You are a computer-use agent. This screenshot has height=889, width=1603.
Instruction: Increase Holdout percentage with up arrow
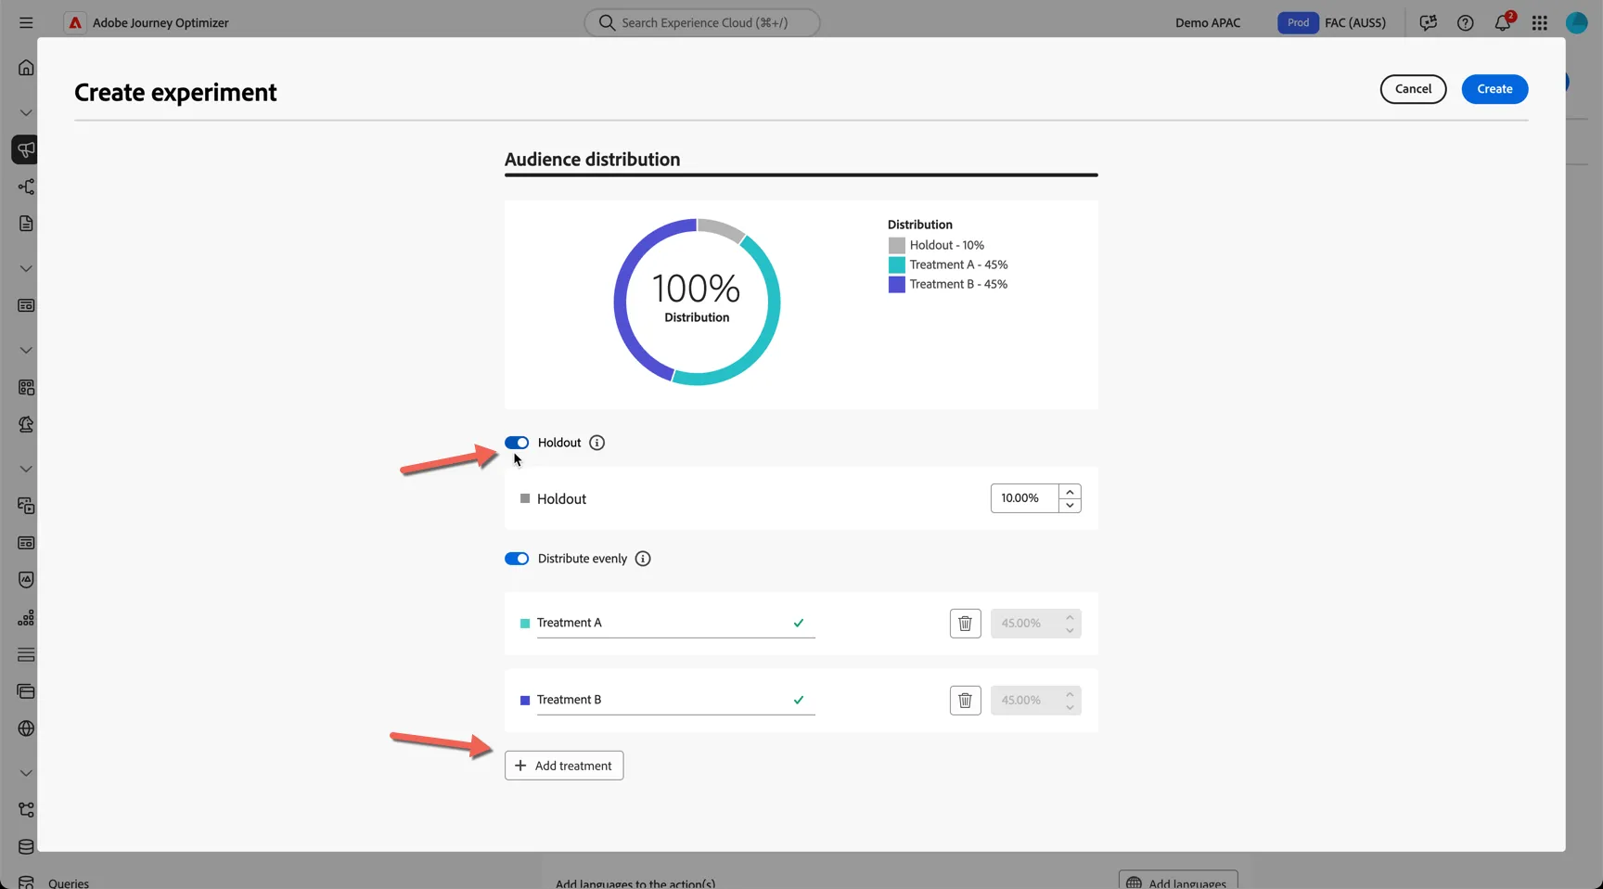coord(1070,492)
